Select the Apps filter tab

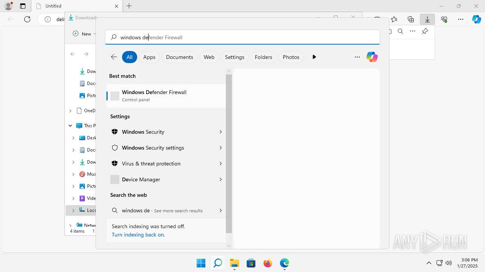click(x=149, y=57)
